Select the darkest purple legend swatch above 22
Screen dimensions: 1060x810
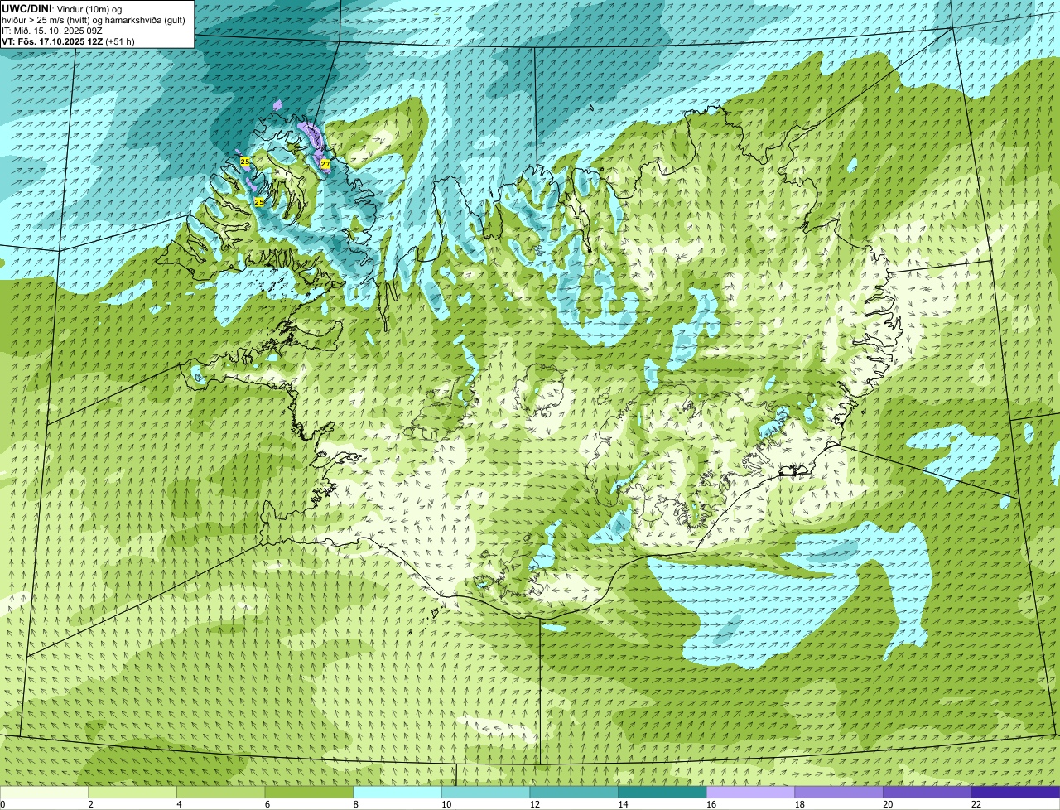click(1015, 792)
